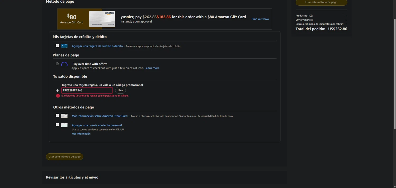The width and height of the screenshot is (396, 188).
Task: Open Más información link under checking account
Action: point(81,134)
